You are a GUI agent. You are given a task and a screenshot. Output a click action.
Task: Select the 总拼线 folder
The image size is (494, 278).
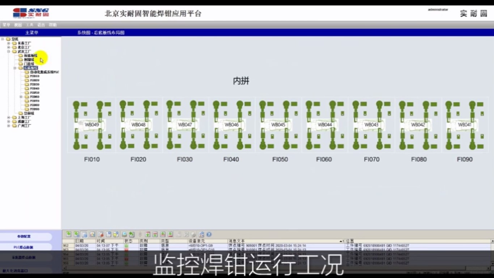[x=29, y=113]
